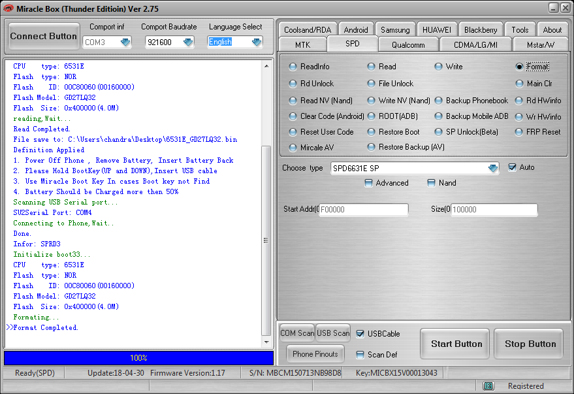
Task: Open the Tools tab
Action: 520,29
